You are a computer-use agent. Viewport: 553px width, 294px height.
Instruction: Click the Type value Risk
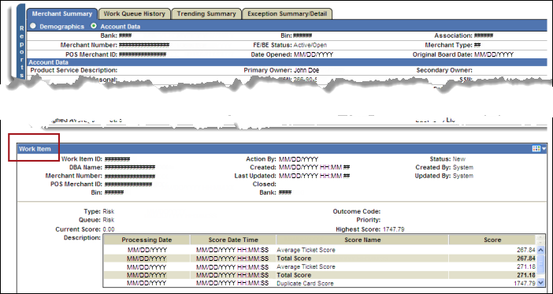108,211
